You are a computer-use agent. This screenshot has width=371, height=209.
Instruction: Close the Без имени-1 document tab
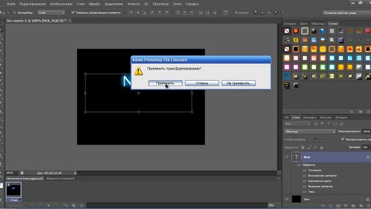tap(70, 21)
